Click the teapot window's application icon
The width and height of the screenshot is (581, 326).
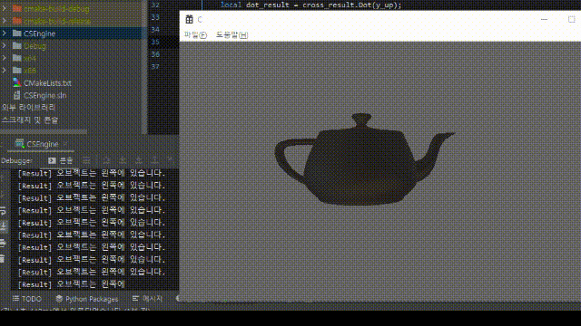click(189, 19)
